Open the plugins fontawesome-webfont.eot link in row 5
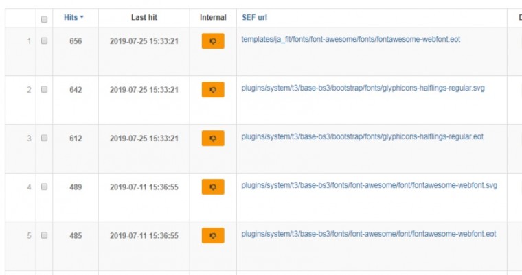The width and height of the screenshot is (522, 275). click(x=368, y=234)
